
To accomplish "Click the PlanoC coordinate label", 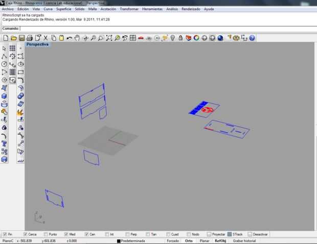I will [x=8, y=241].
